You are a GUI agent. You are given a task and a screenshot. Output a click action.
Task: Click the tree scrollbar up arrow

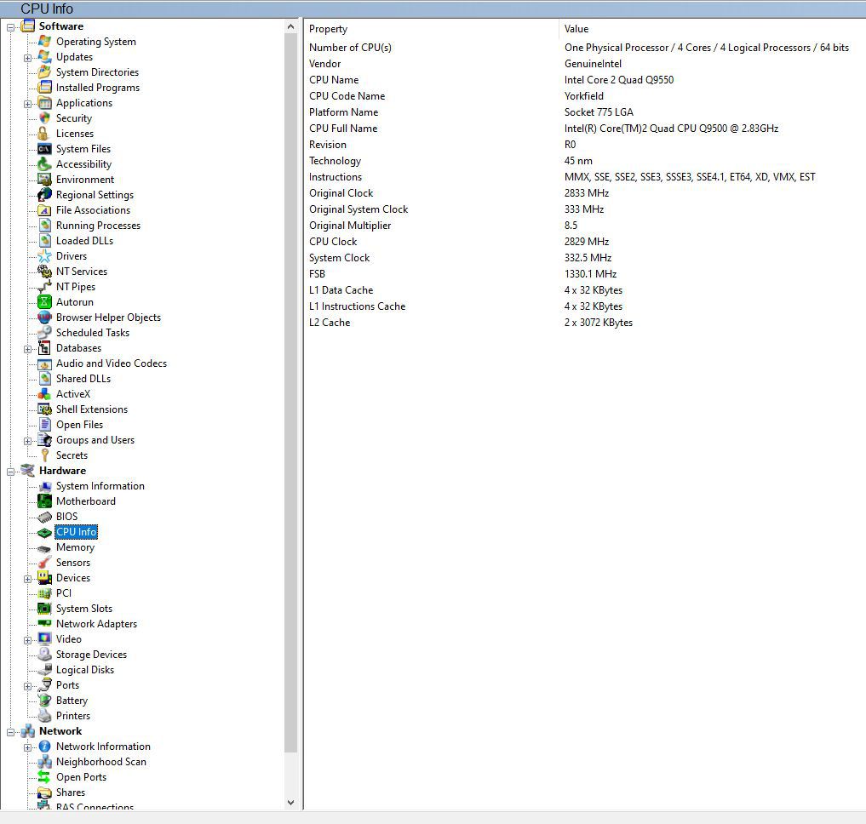tap(291, 26)
